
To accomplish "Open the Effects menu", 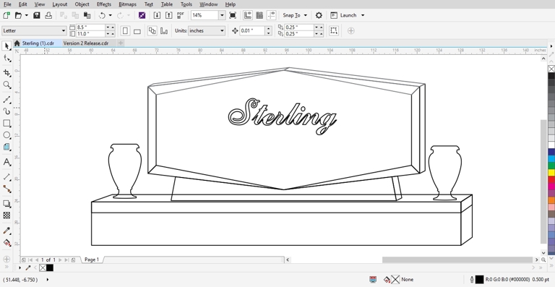I will (104, 4).
